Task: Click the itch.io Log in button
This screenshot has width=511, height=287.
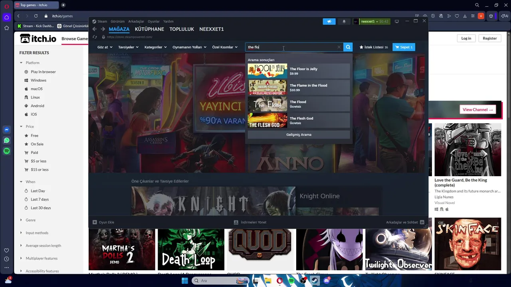Action: (x=466, y=38)
